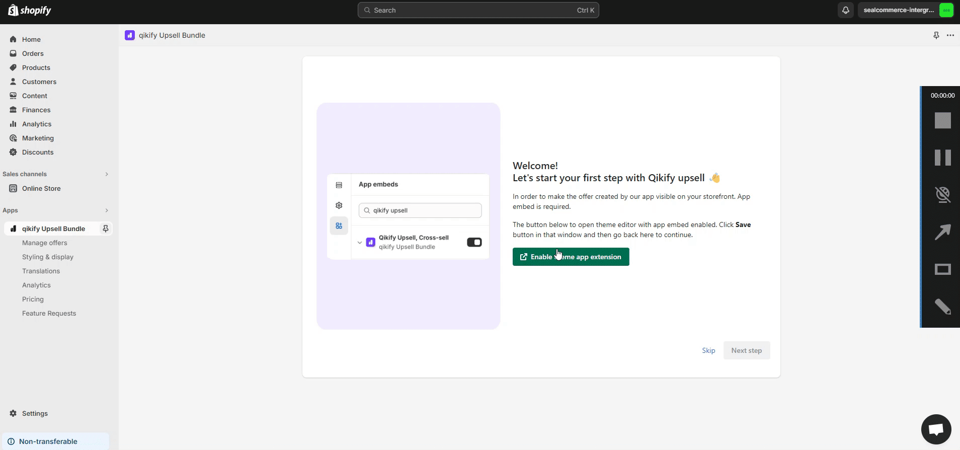Click the Online Store icon
The height and width of the screenshot is (450, 960).
click(13, 188)
